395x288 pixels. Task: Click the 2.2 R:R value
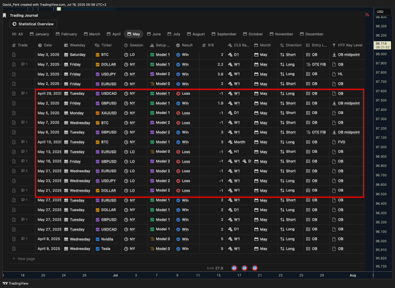pos(220,64)
